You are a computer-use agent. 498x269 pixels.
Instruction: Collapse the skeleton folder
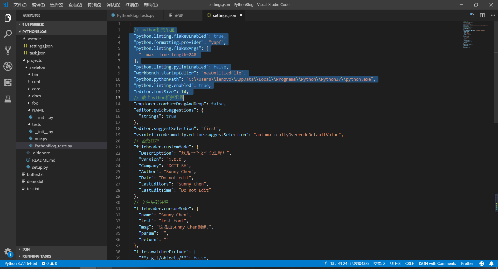pyautogui.click(x=61, y=67)
